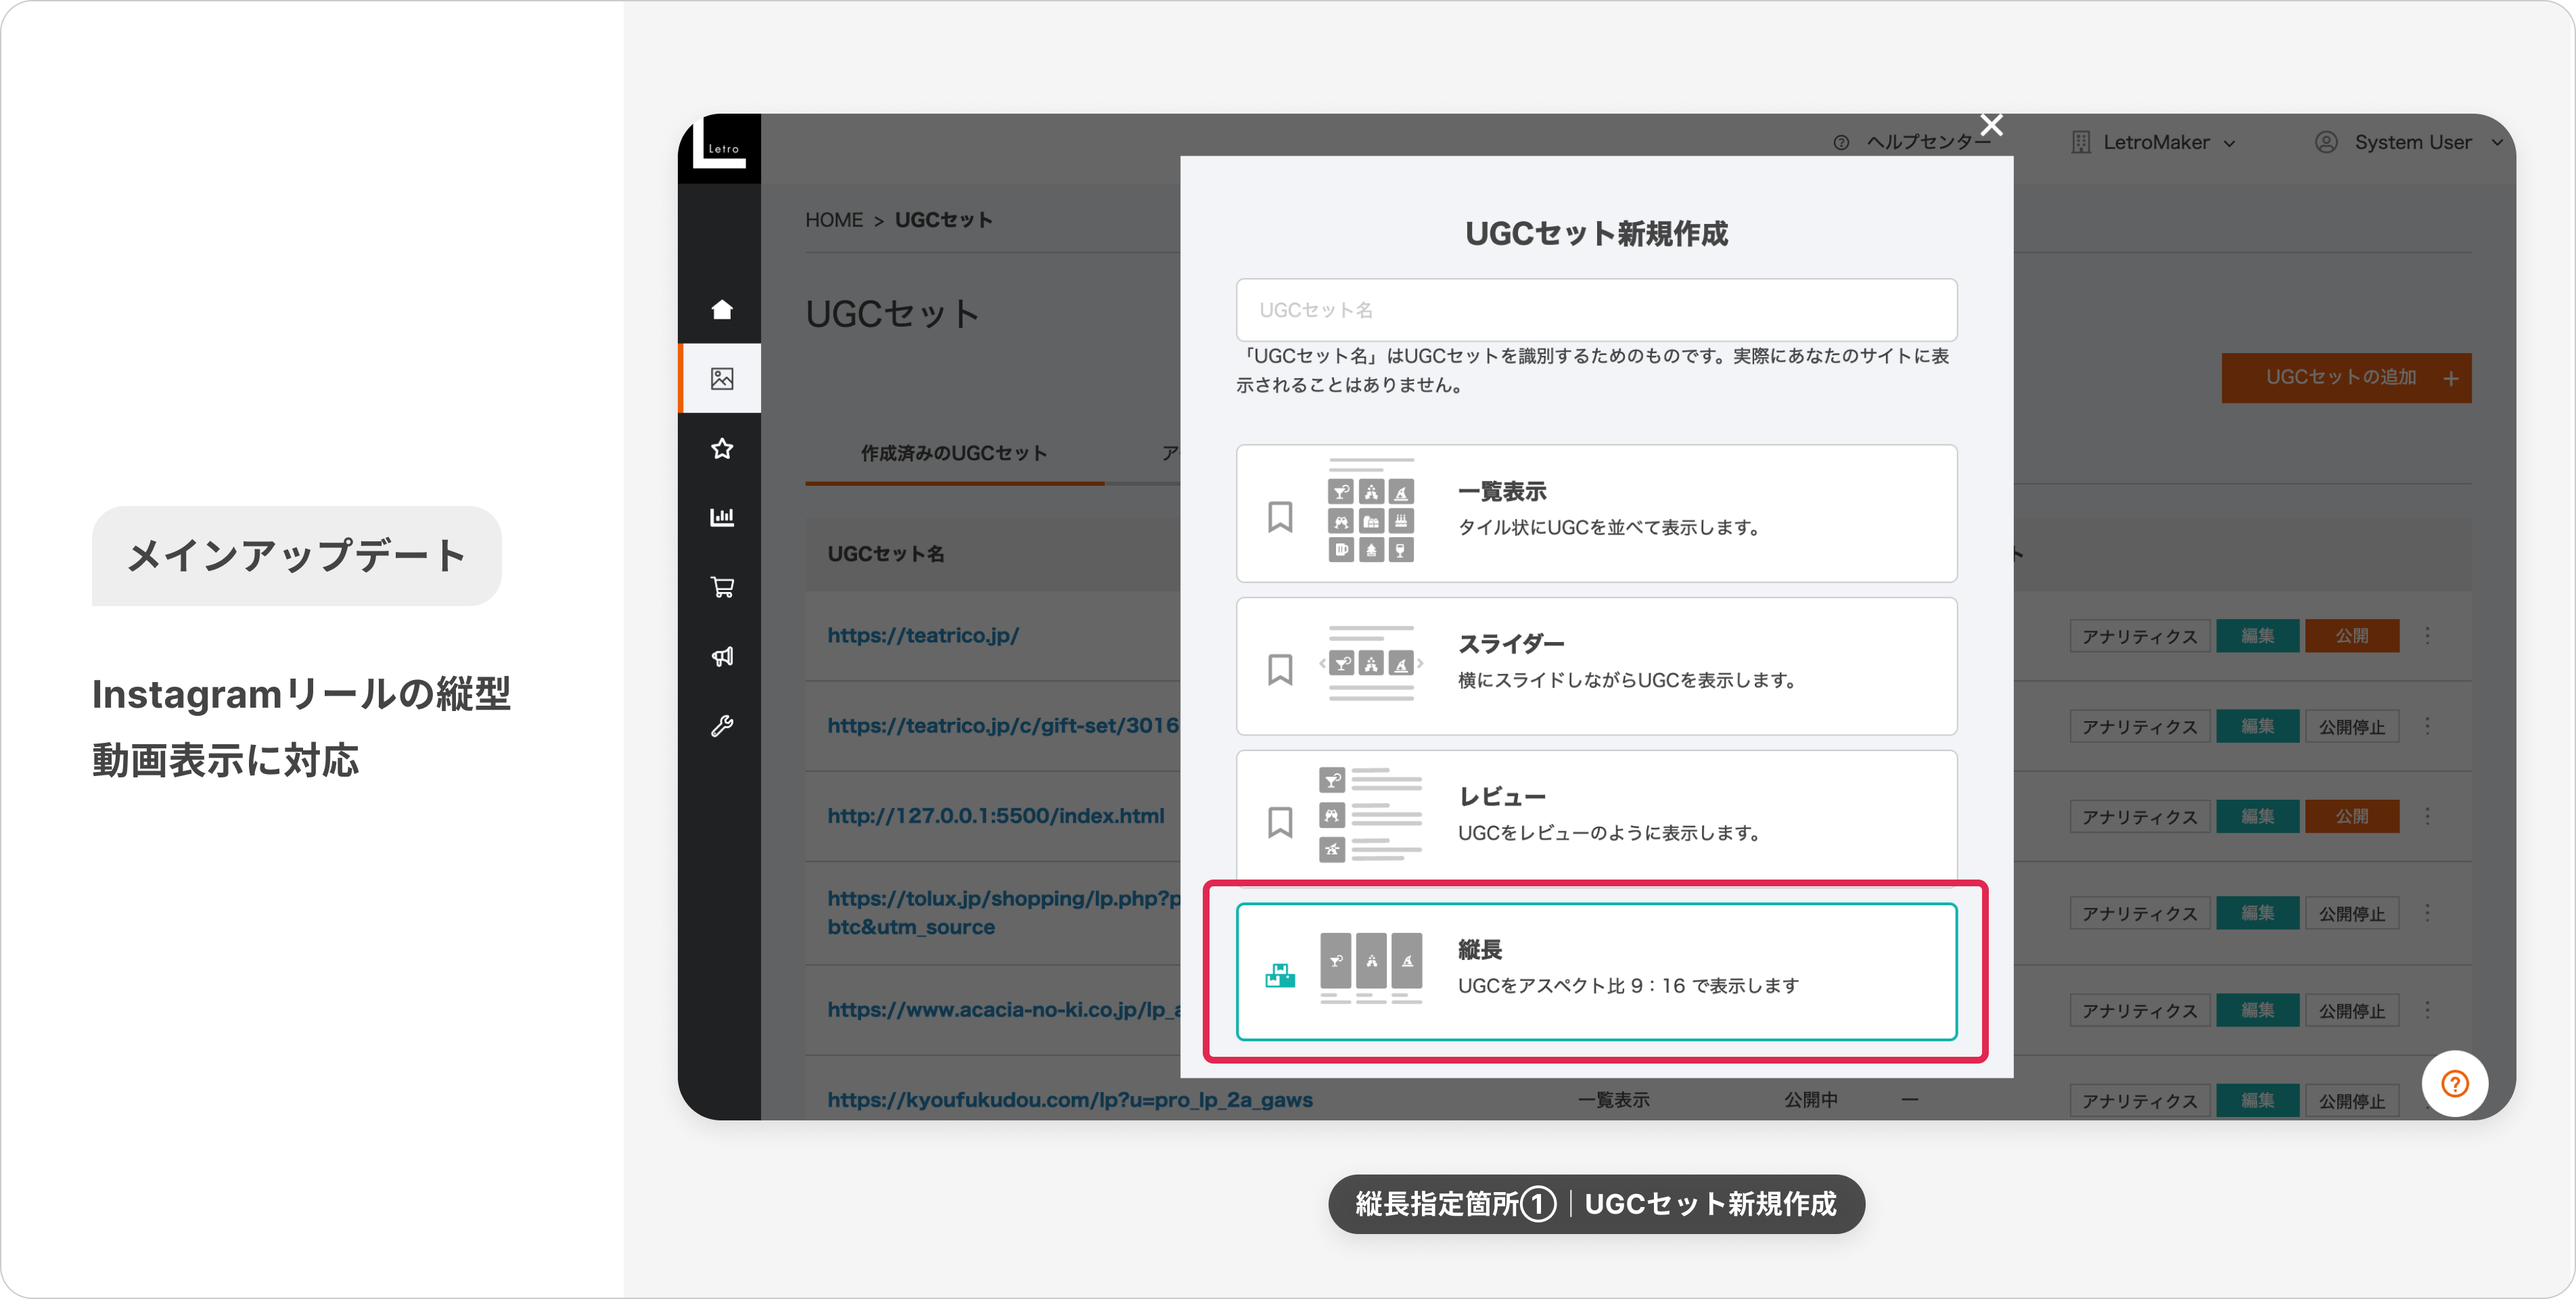Screen dimensions: 2576x1299
Task: Open the UGC image icon in sidebar
Action: [x=721, y=378]
